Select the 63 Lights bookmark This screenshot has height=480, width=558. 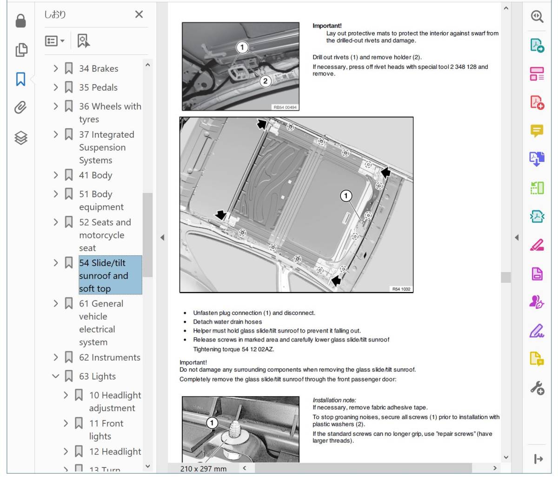coord(97,376)
